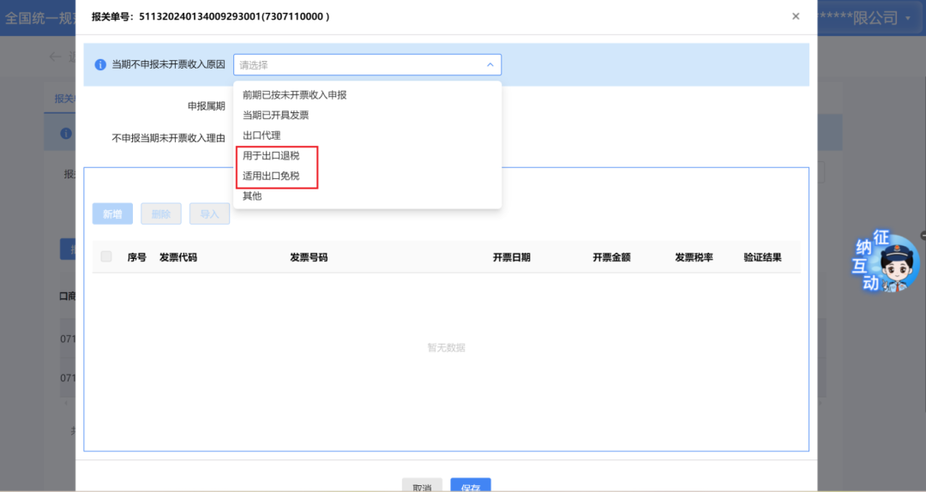Click the 取消 button
926x492 pixels.
(x=422, y=486)
